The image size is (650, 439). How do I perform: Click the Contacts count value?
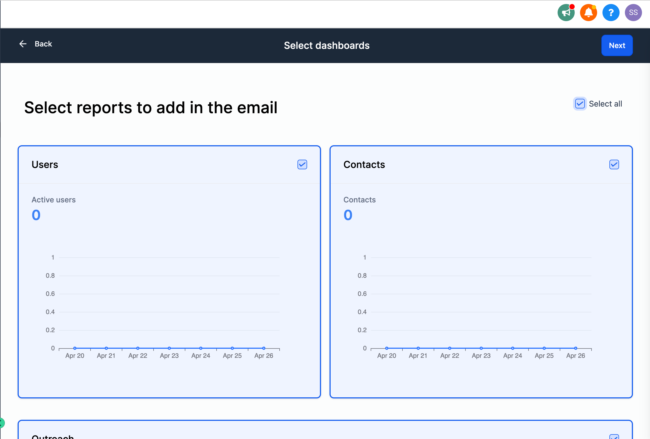(x=348, y=215)
